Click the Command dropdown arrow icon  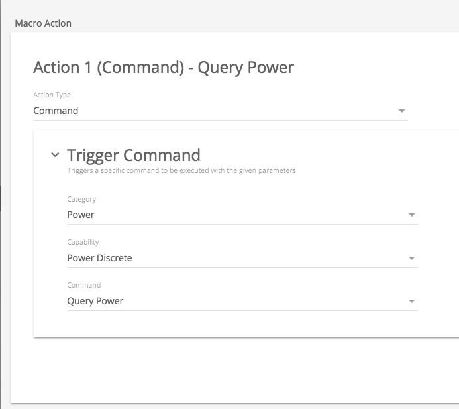pyautogui.click(x=411, y=301)
